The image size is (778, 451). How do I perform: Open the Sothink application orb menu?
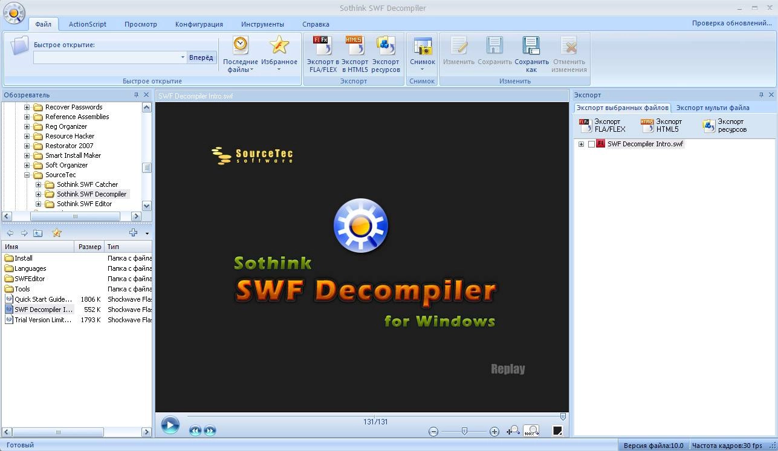[14, 13]
